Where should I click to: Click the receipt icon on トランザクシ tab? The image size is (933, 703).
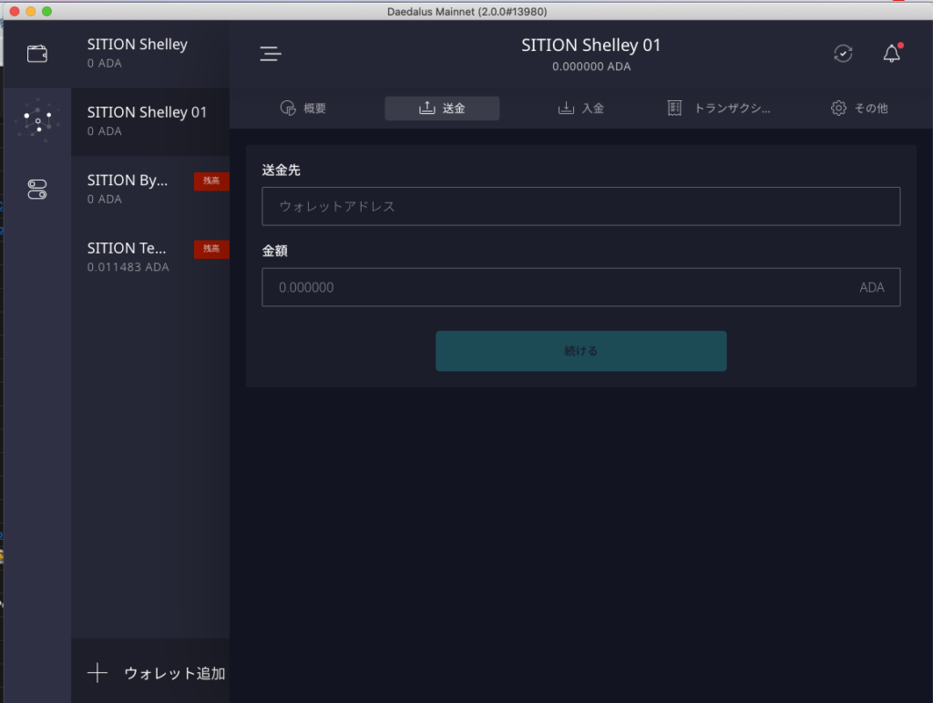[x=673, y=108]
